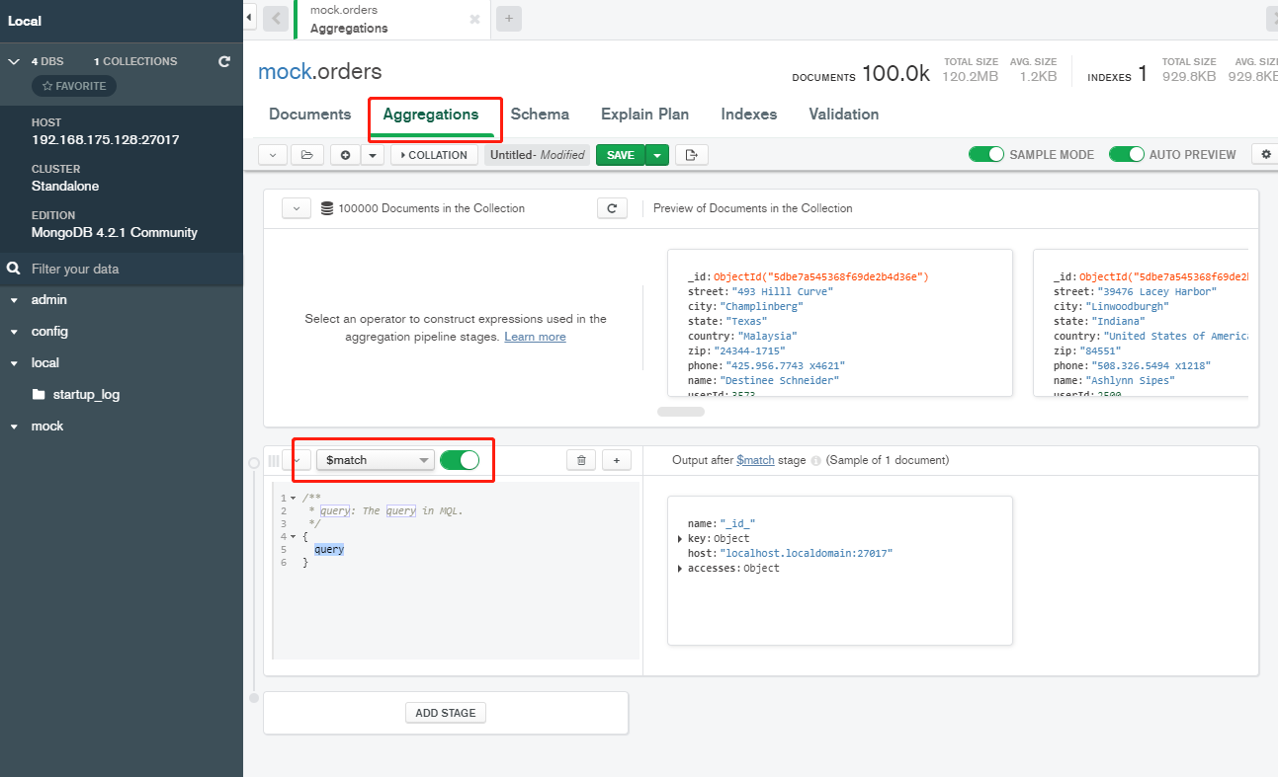Screen dimensions: 1278x777
Task: Open aggregation settings gear icon
Action: (1265, 154)
